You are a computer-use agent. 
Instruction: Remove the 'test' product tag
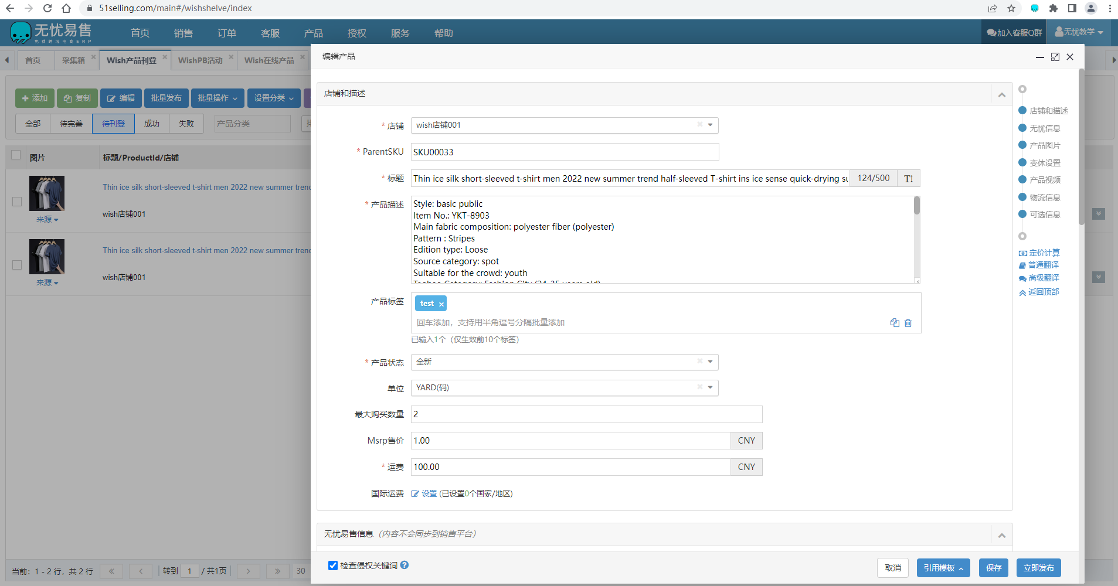click(441, 304)
